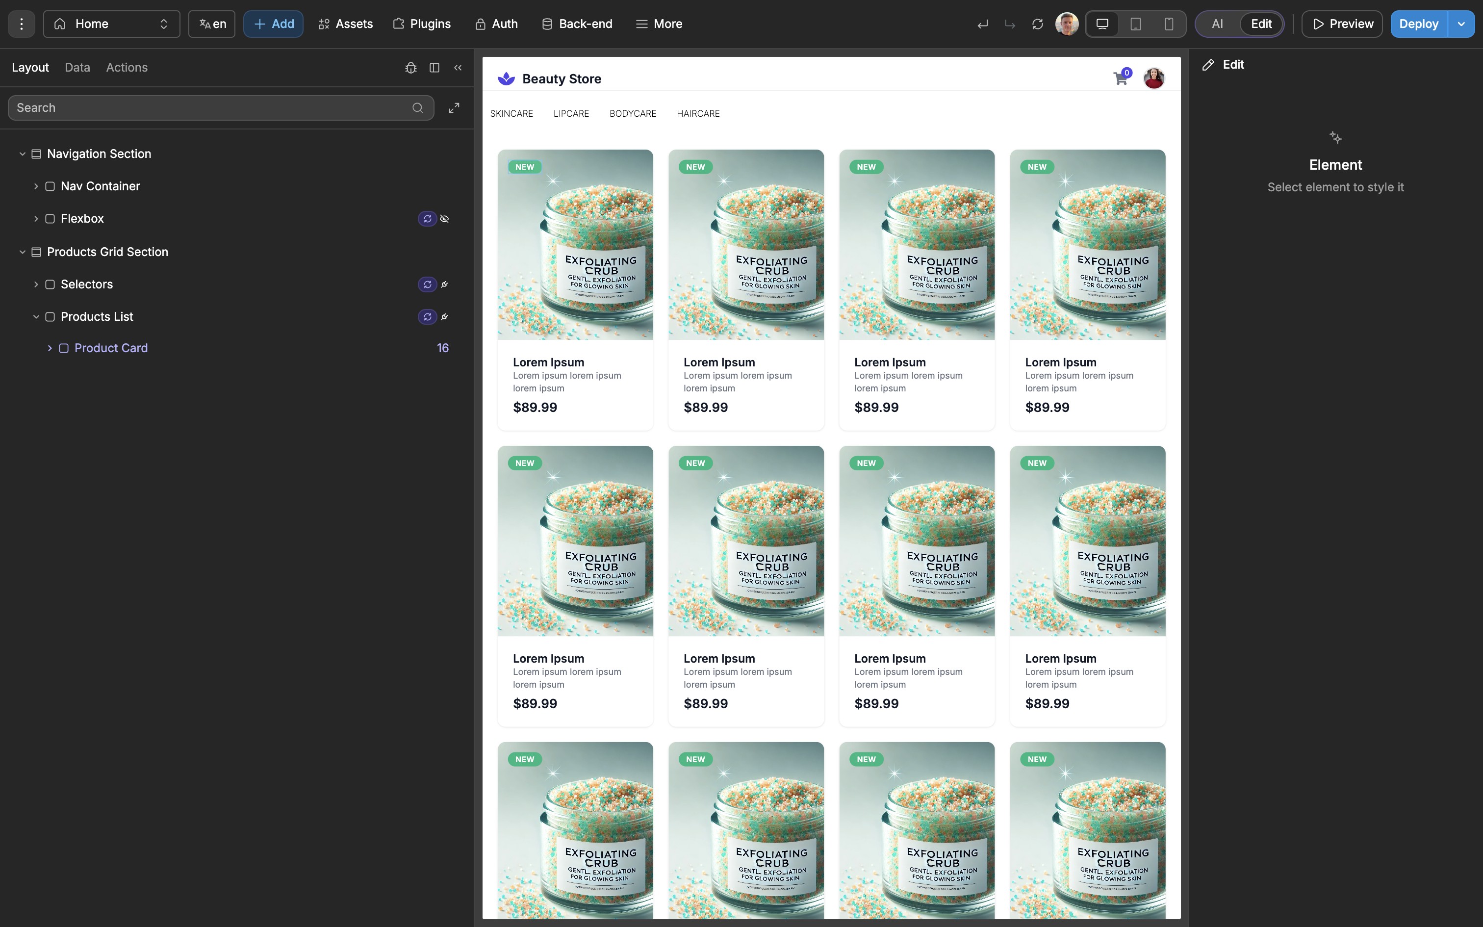The width and height of the screenshot is (1483, 927).
Task: Open the Plugins menu
Action: (422, 24)
